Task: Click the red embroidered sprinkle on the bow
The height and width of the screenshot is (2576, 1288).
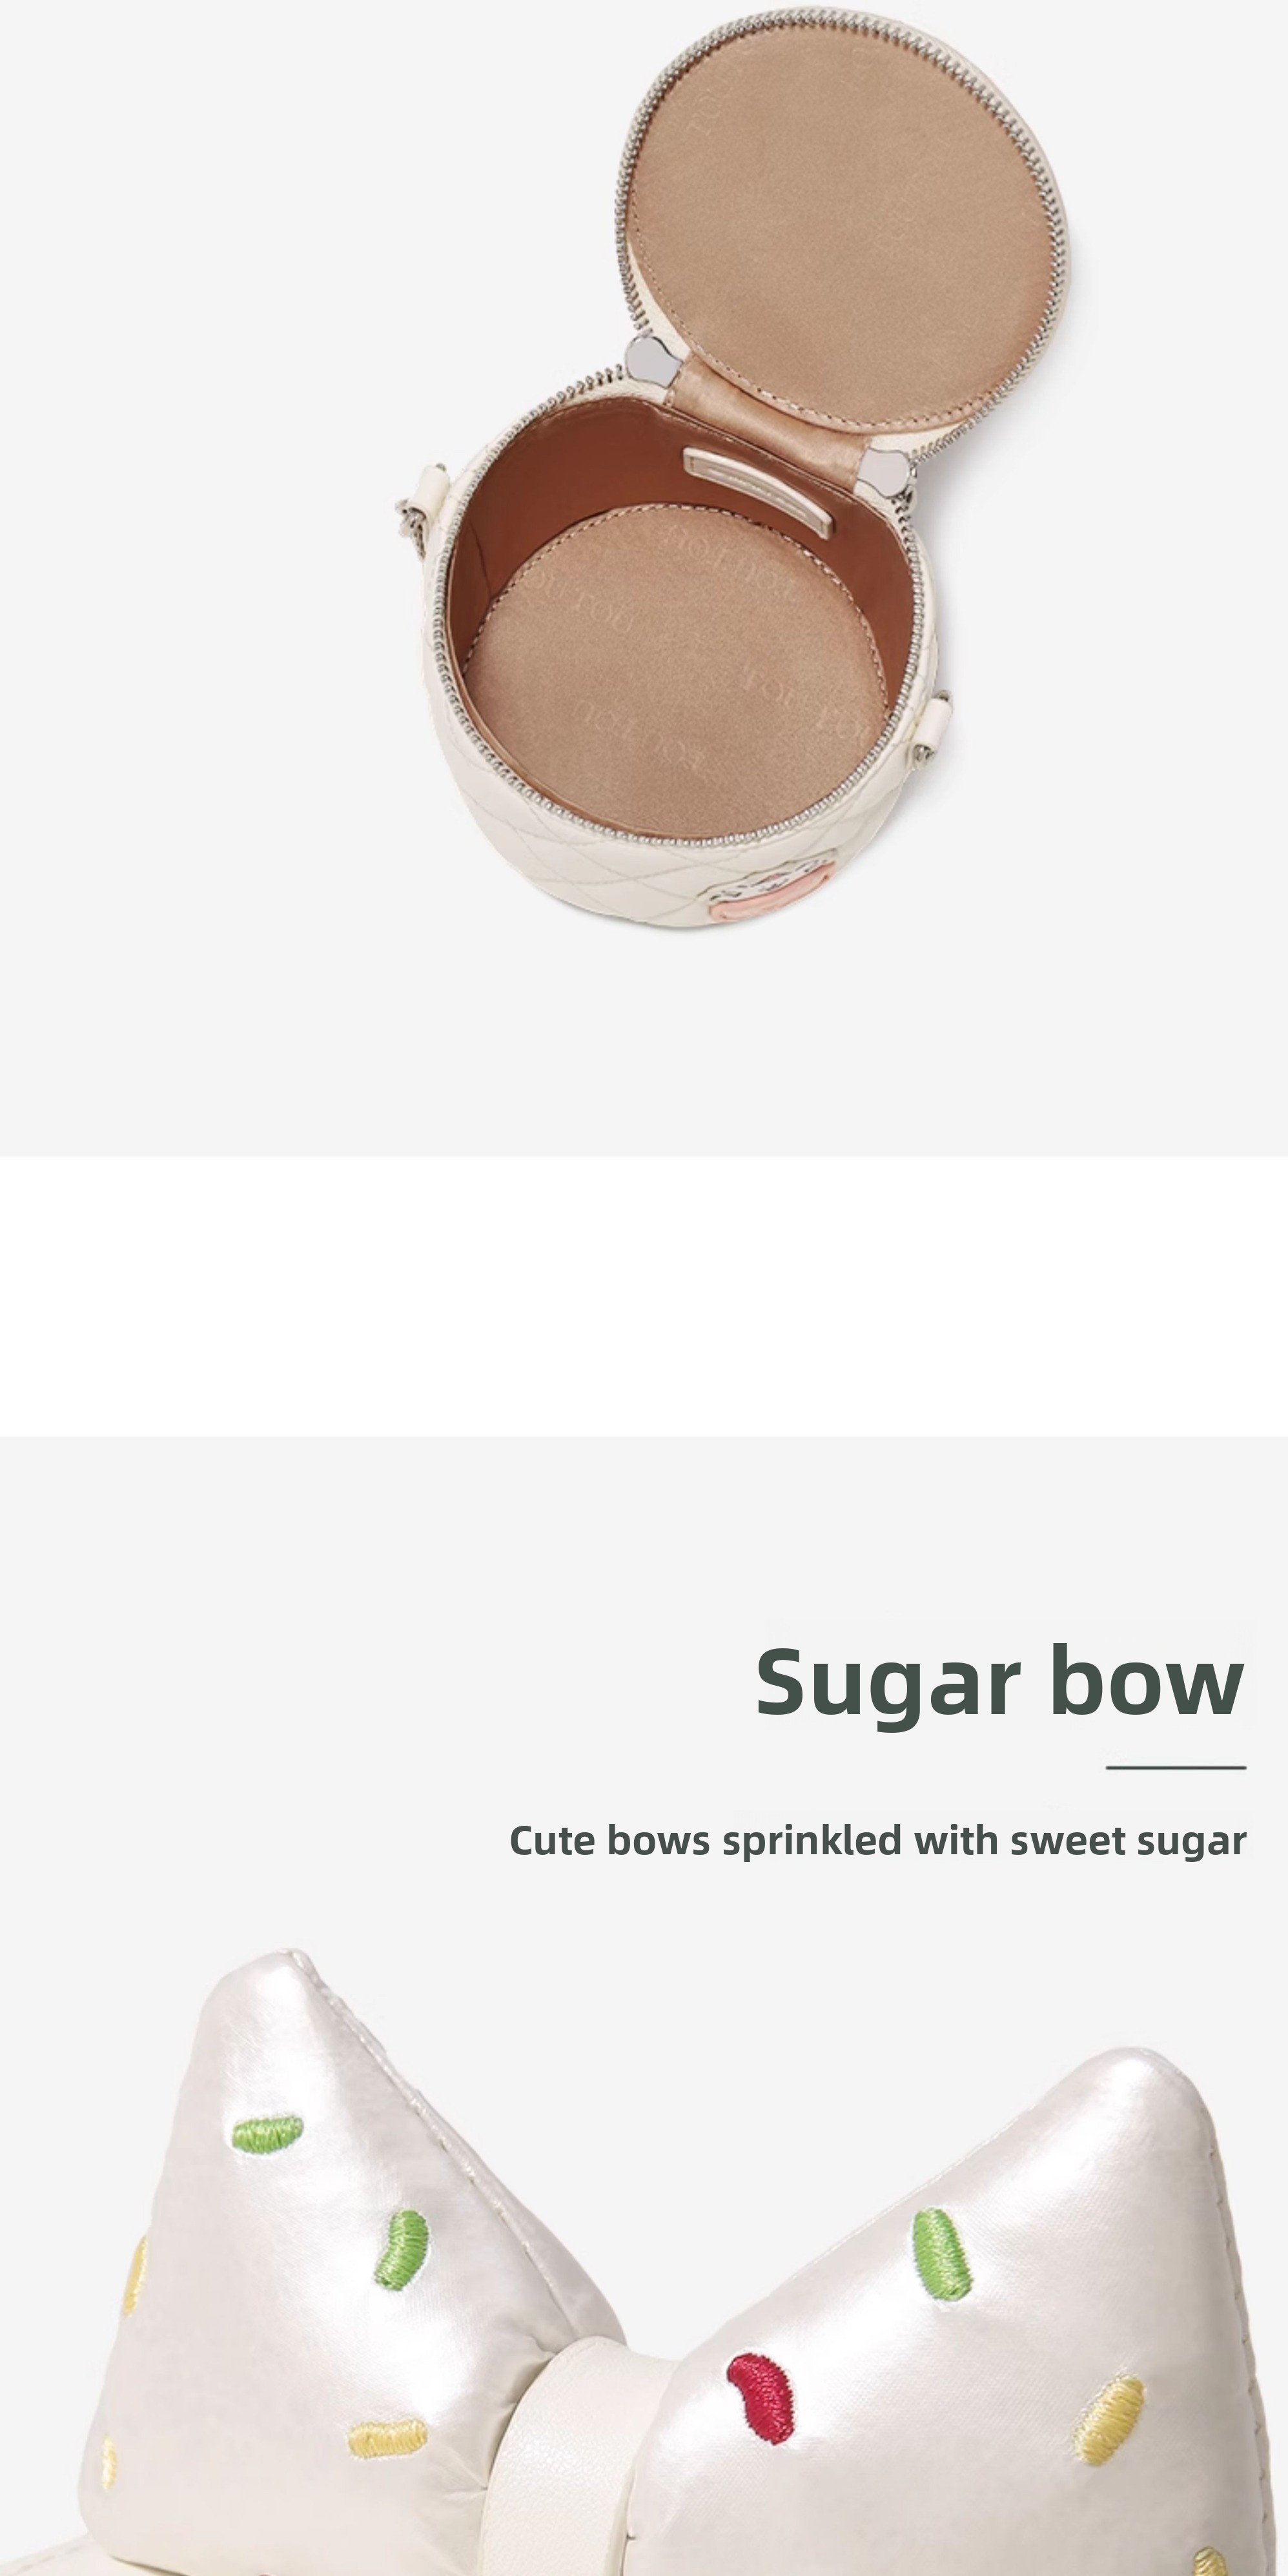Action: click(x=759, y=2398)
